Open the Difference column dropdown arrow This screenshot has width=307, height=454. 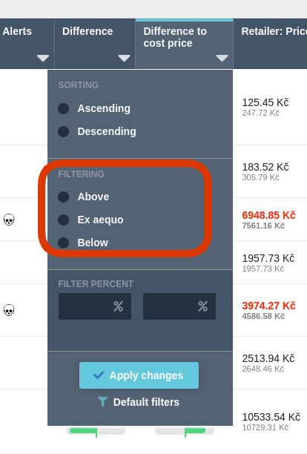pyautogui.click(x=124, y=58)
